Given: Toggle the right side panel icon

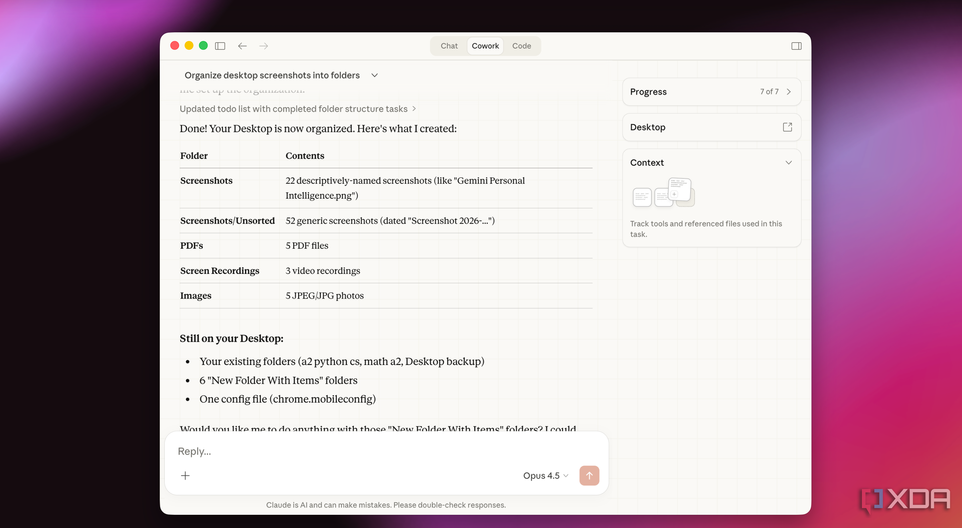Looking at the screenshot, I should 796,46.
